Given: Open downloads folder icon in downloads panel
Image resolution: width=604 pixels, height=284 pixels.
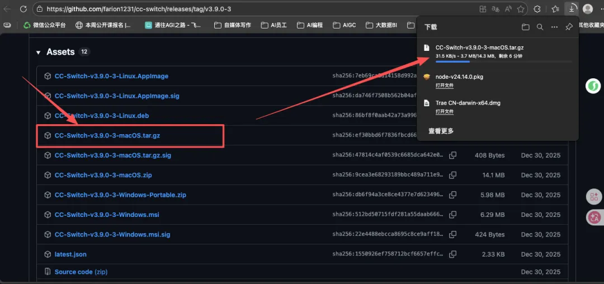Looking at the screenshot, I should click(525, 27).
